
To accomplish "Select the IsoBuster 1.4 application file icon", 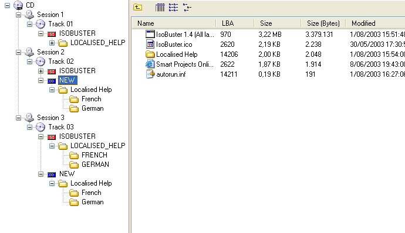I will coord(150,35).
